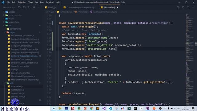Click the Visual Studio Code logo icon
The width and height of the screenshot is (197, 111).
[x=3, y=2]
